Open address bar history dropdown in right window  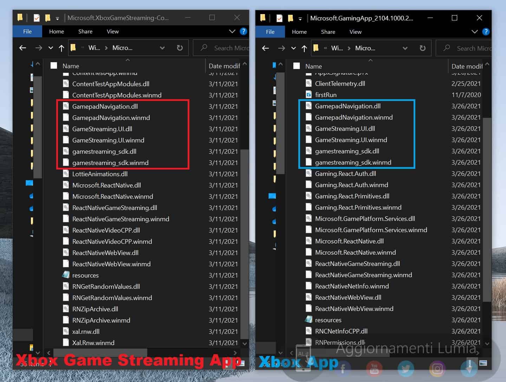[405, 48]
